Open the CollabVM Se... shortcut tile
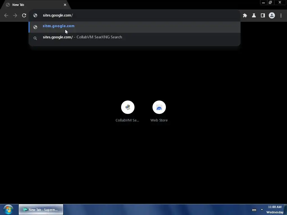Screen dimensions: 287x215 (x=128, y=111)
